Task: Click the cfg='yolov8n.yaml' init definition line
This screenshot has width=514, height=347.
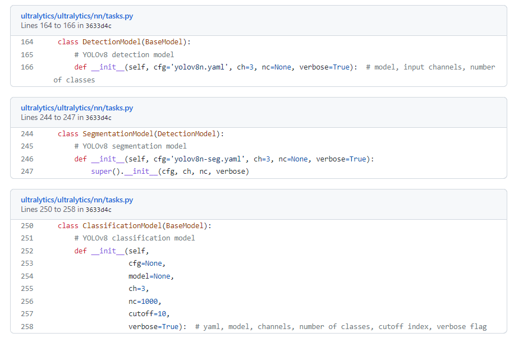Action: (x=215, y=67)
